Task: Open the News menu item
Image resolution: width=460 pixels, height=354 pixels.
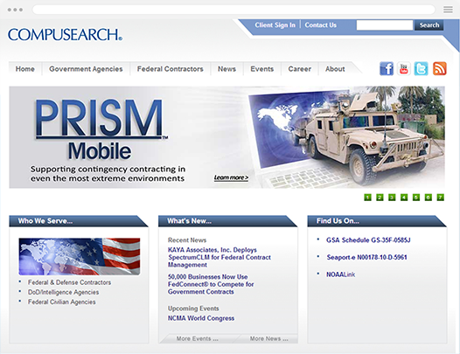Action: click(x=227, y=69)
